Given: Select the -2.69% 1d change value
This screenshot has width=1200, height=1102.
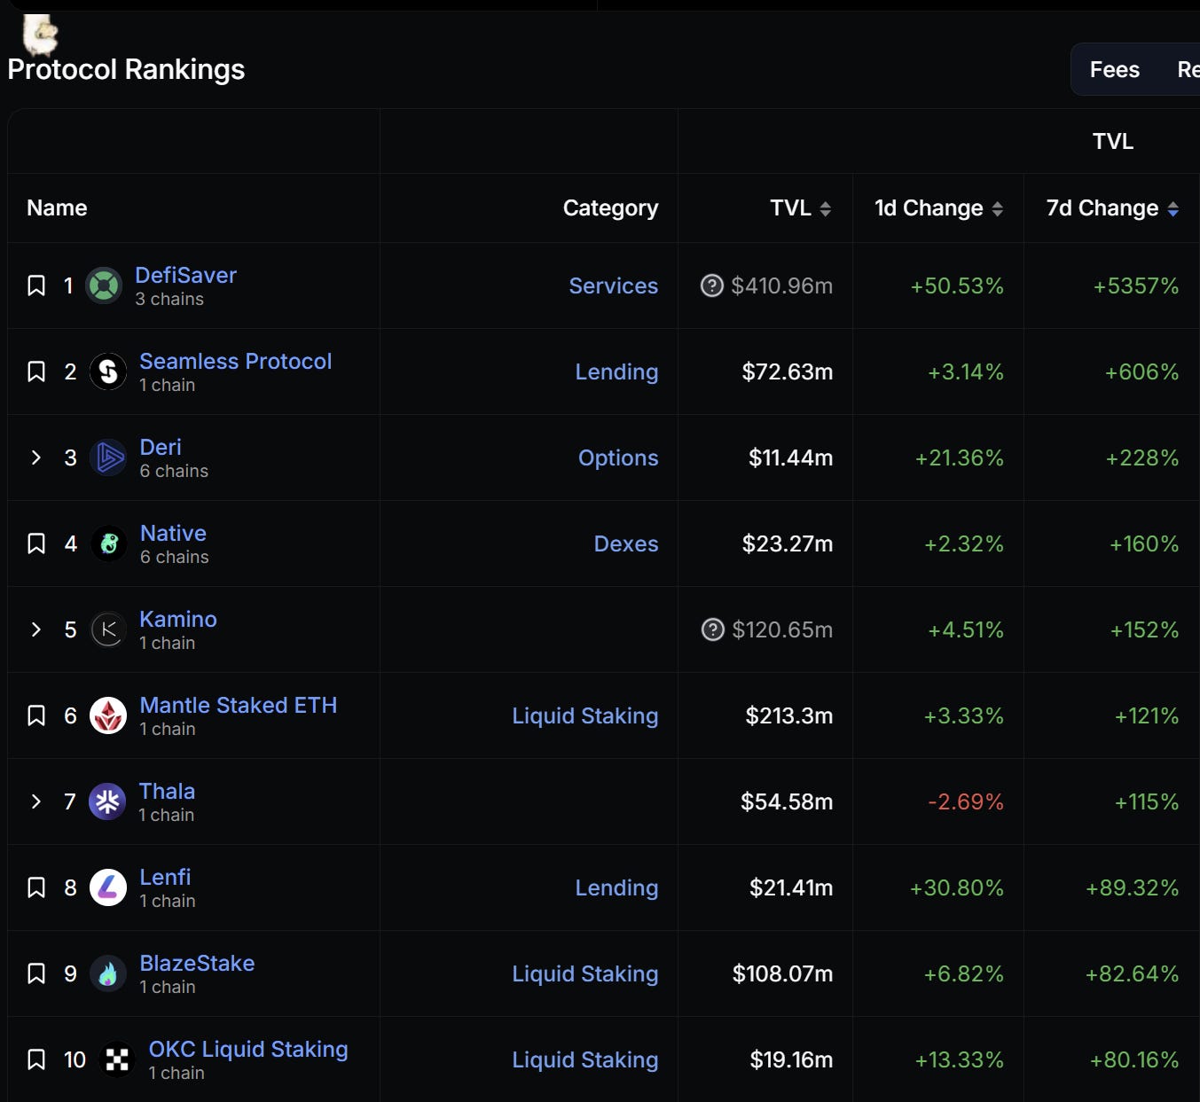Looking at the screenshot, I should pyautogui.click(x=966, y=801).
